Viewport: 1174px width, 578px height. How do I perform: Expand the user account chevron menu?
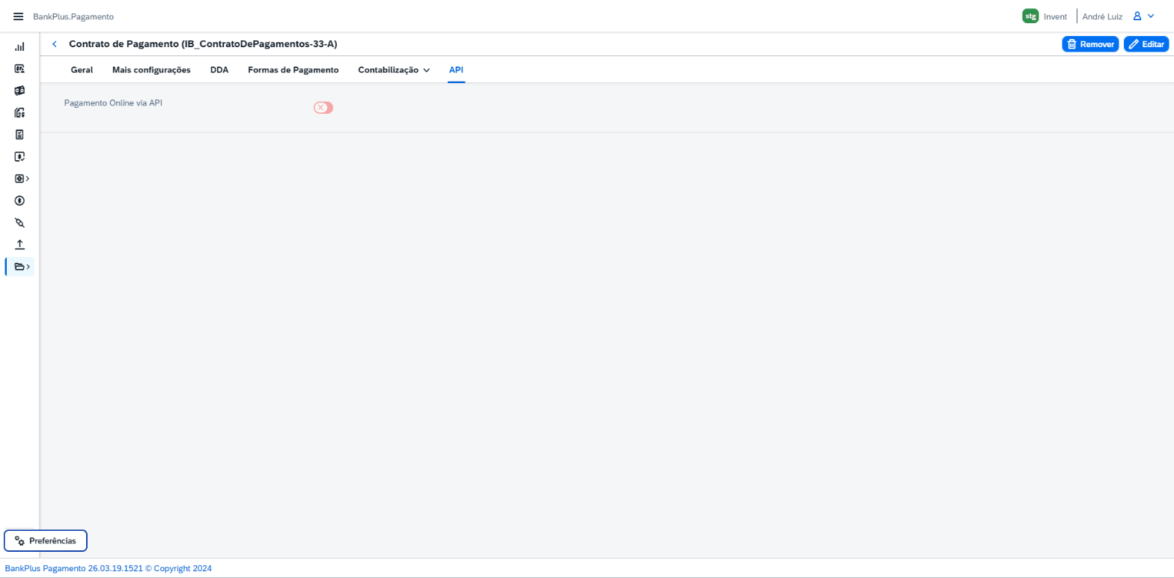point(1151,16)
